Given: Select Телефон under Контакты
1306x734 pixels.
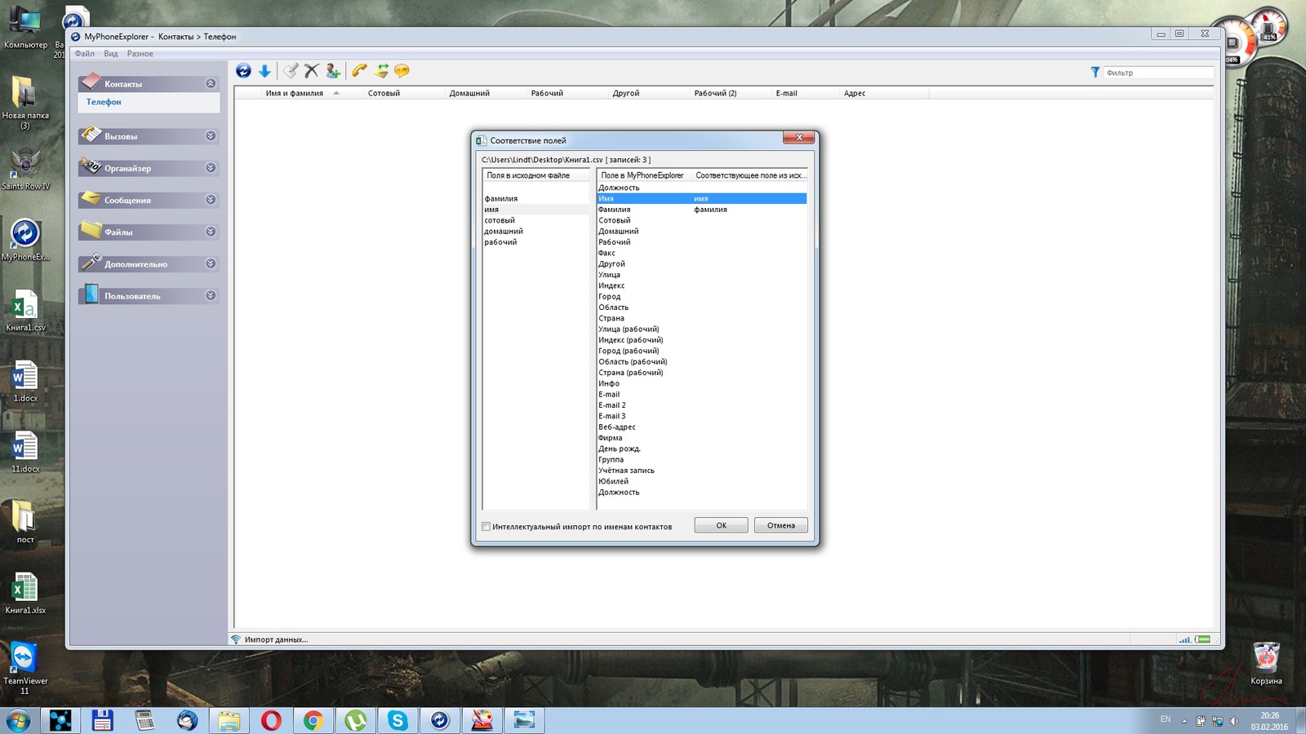Looking at the screenshot, I should pyautogui.click(x=104, y=102).
